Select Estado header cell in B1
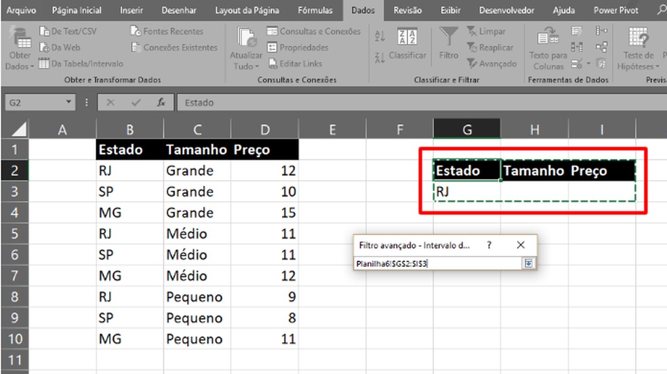The width and height of the screenshot is (667, 374). (x=129, y=150)
